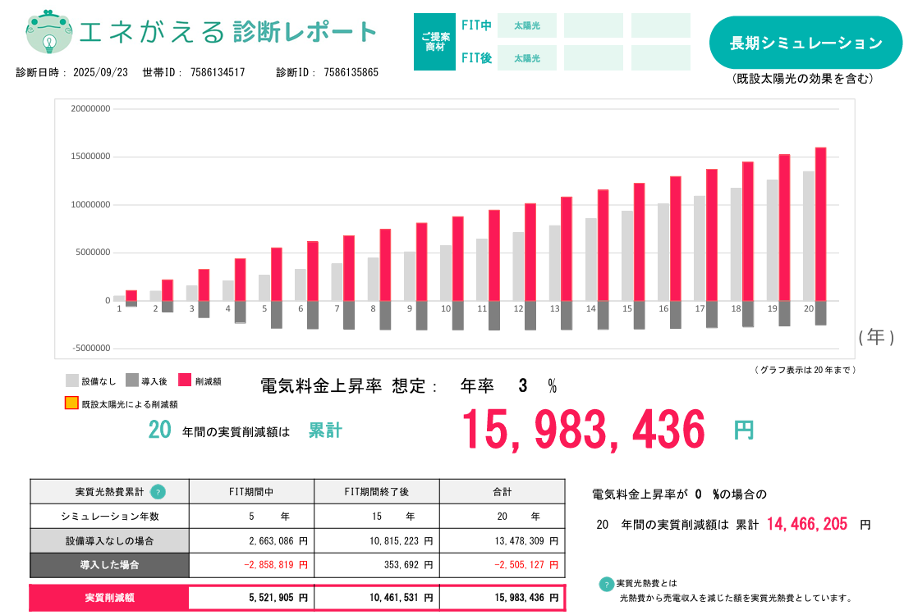The image size is (904, 615).
Task: Click the FIT期間終了後 column header
Action: 376,492
